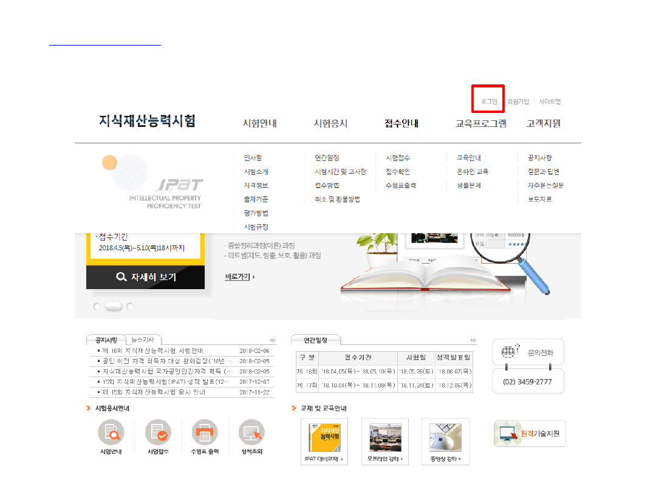This screenshot has width=656, height=492.
Task: Open 샘플문제 under 교육프로그램 menu
Action: 468,185
